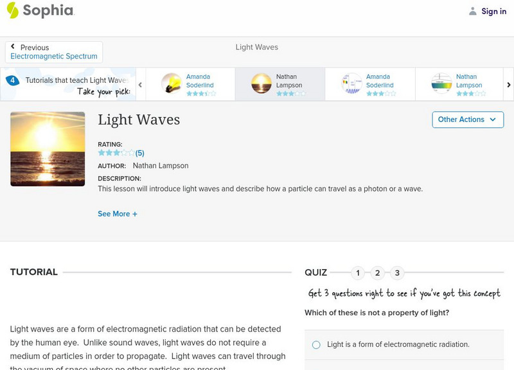Select the Nathan Lampson sunset tutorial card
This screenshot has width=514, height=370.
coord(279,84)
